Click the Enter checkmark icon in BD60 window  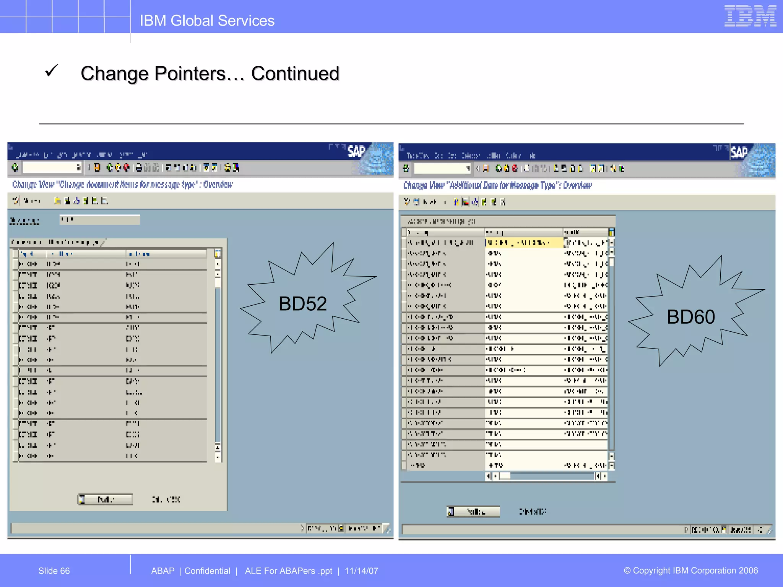406,169
